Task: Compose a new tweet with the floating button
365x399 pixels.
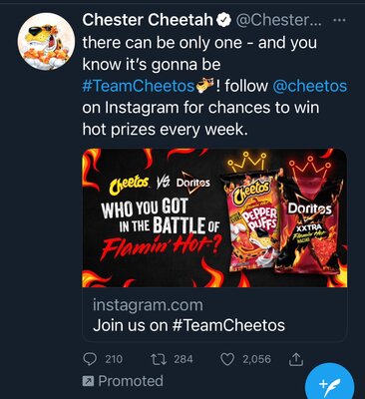Action: (329, 384)
